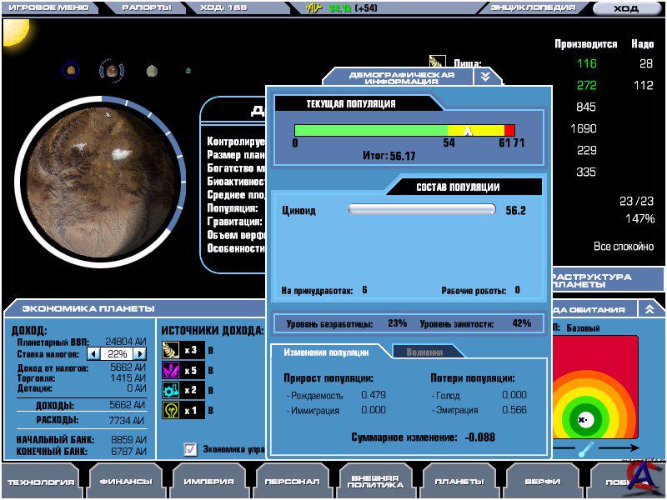Click the yellow research lightbulb icon
Image resolution: width=667 pixels, height=500 pixels.
tap(171, 410)
